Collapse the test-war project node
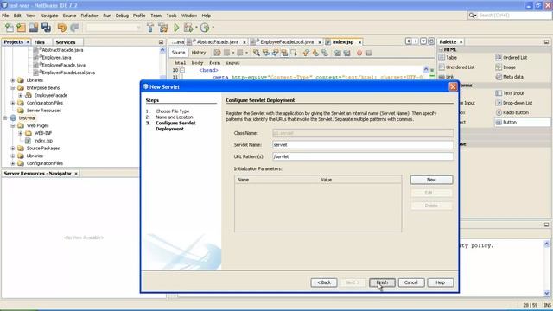This screenshot has width=553, height=311. coord(5,118)
